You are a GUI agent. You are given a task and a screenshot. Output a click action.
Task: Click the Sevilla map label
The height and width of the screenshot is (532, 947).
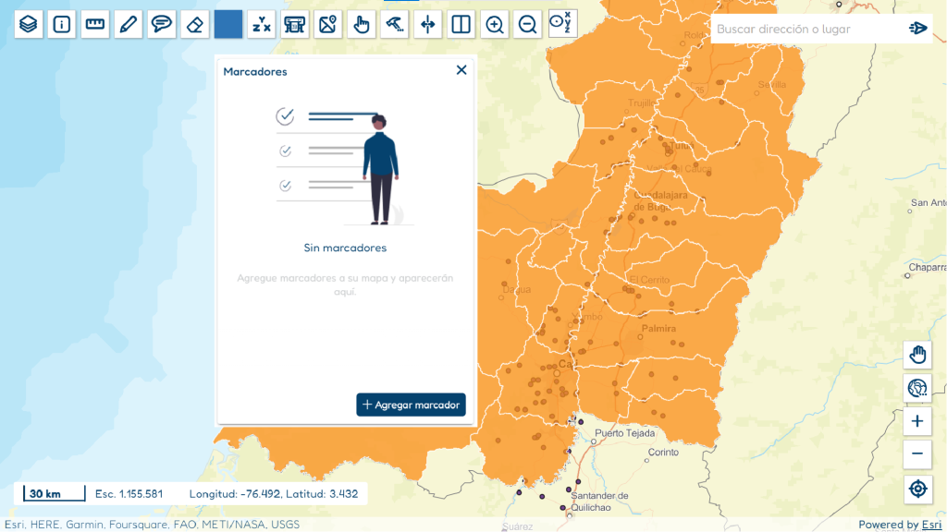point(772,84)
